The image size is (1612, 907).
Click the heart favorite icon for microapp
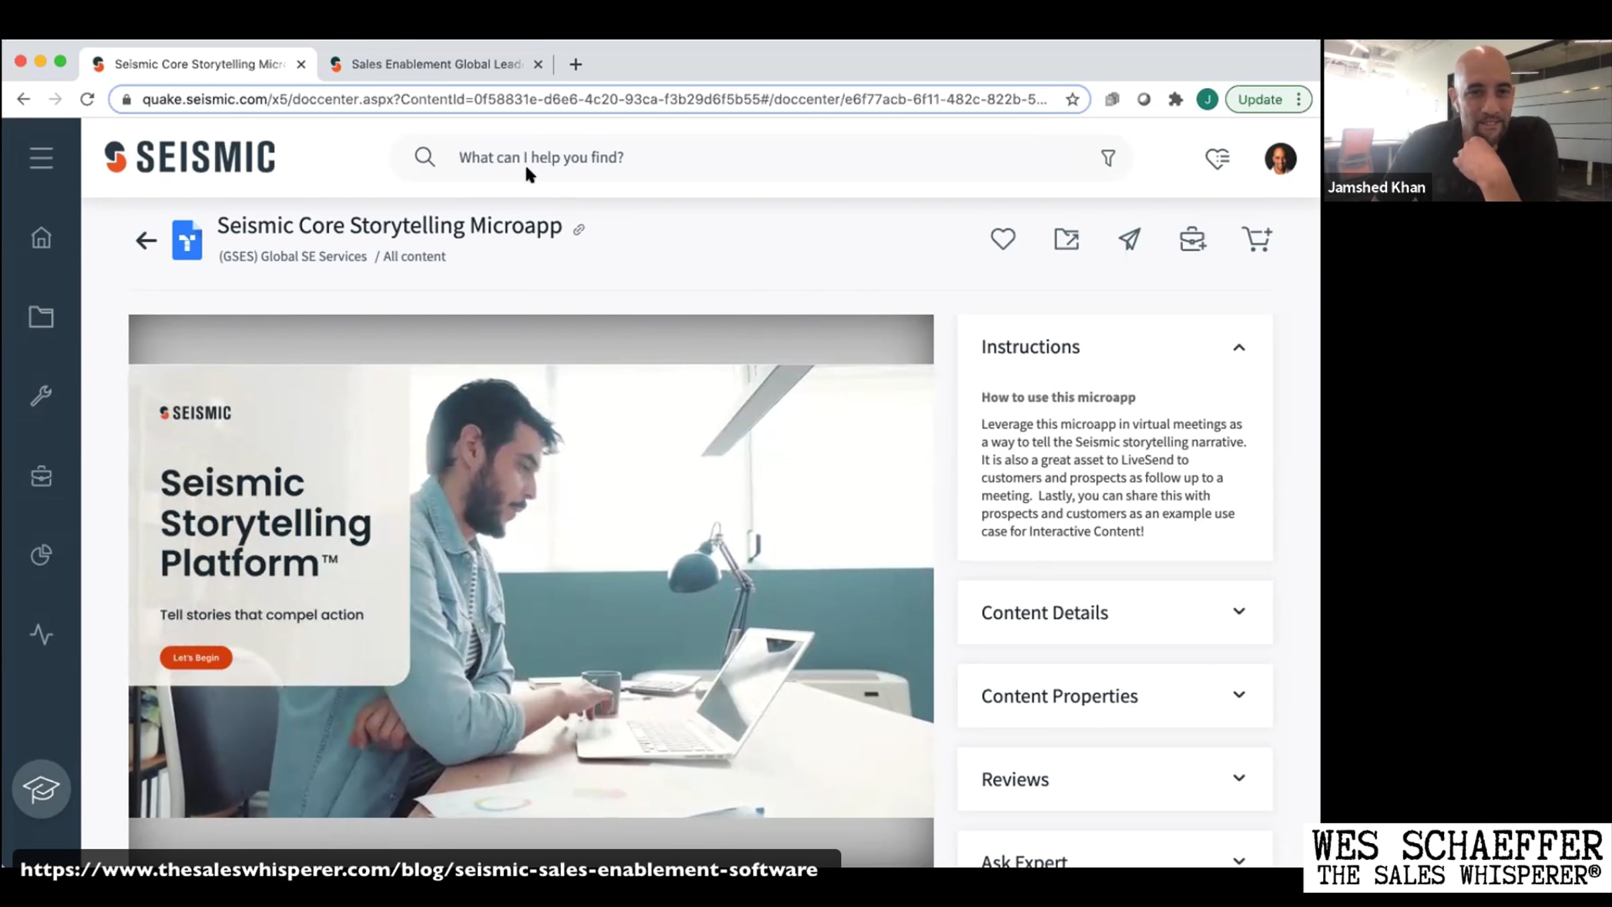[x=1003, y=239]
